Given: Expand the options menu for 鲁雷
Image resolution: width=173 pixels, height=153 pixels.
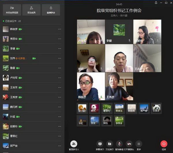Looking at the screenshot, I should click(59, 68).
